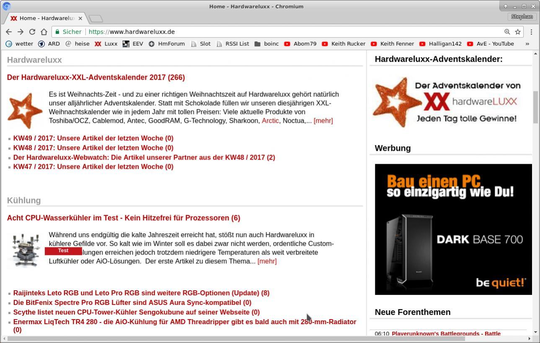Open KW47 / 2017 weekly articles link
This screenshot has height=343, width=540.
(x=93, y=167)
